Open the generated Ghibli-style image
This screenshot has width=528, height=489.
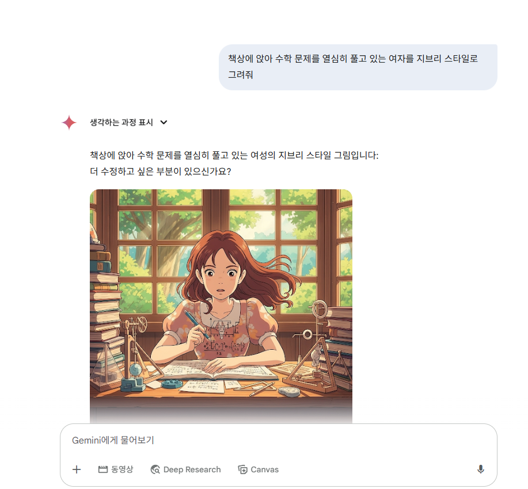point(221,306)
